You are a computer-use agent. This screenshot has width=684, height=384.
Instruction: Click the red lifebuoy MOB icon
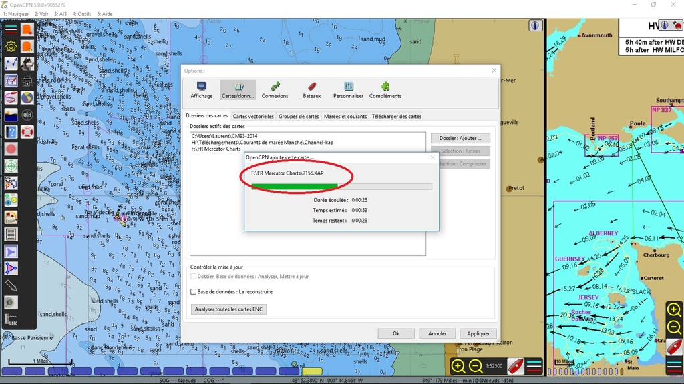[27, 131]
